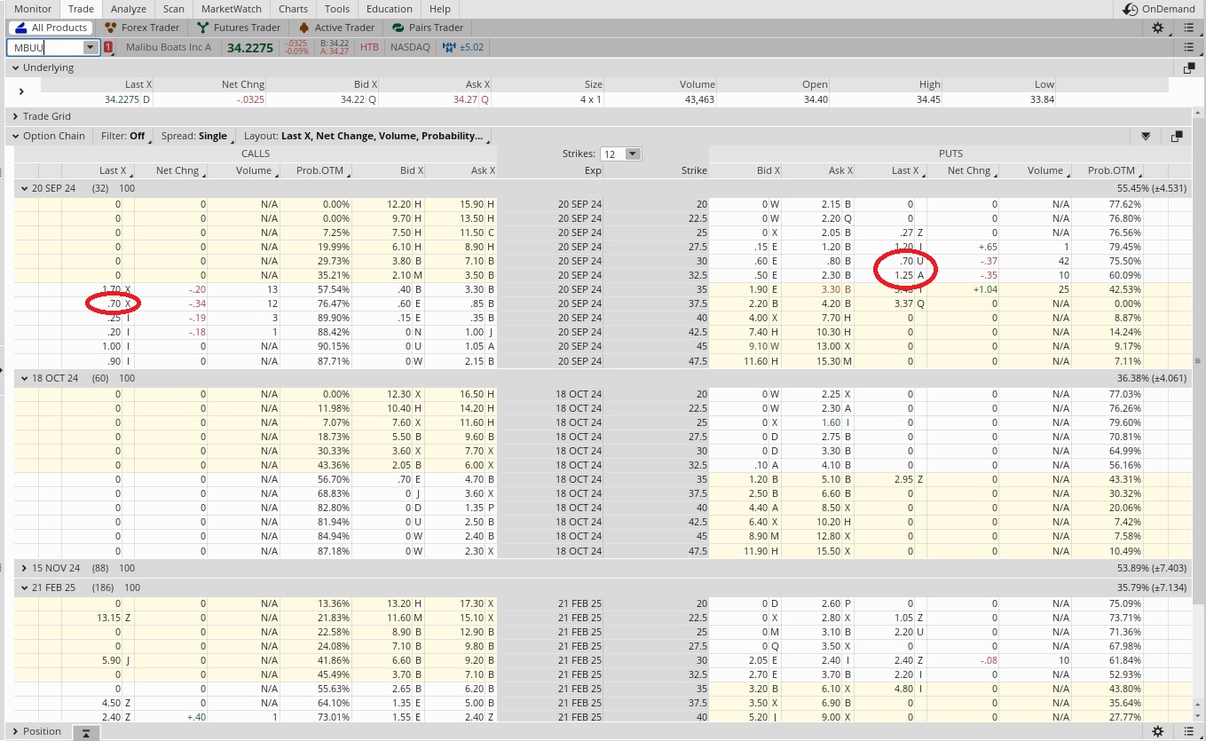Click the Forex Trader coins icon

(x=111, y=28)
